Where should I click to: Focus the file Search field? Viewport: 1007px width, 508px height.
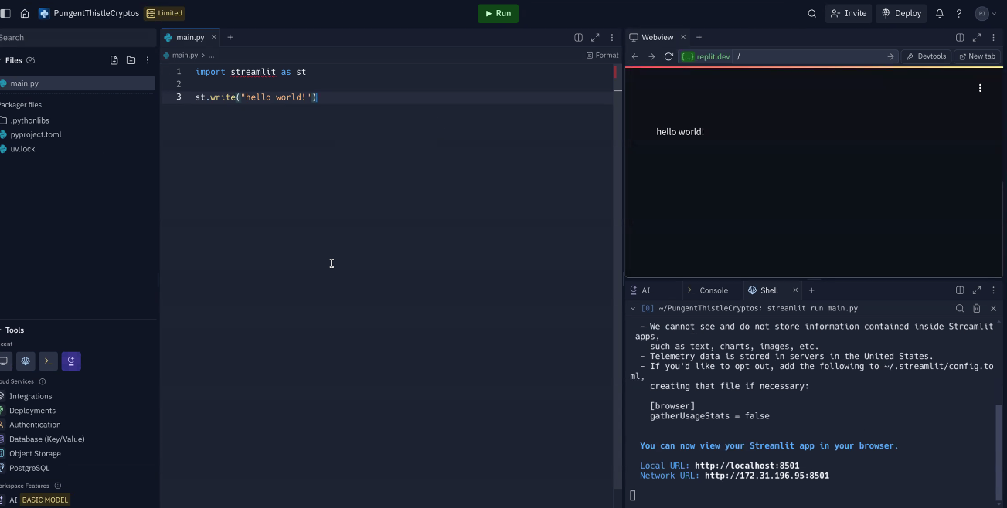coord(77,37)
